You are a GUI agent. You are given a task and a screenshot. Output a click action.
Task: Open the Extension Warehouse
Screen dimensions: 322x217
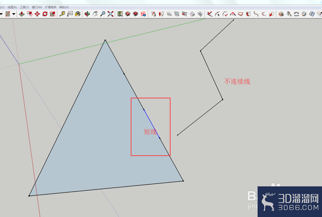point(136,14)
